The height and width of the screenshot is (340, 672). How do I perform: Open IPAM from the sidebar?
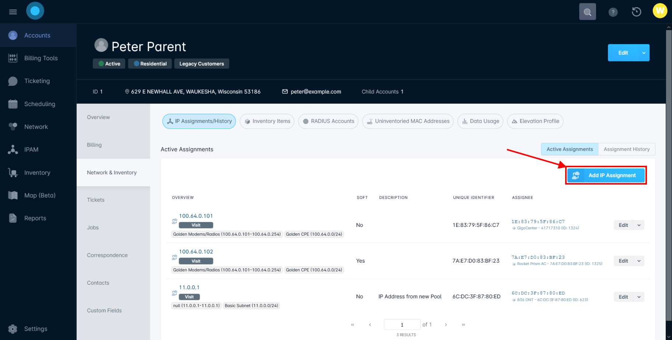(31, 150)
